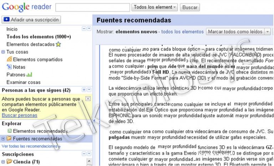Click the Buscar button

tap(190, 7)
